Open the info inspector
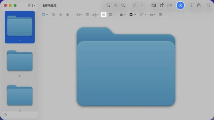Screen dimensions: 214x120 [192, 5]
